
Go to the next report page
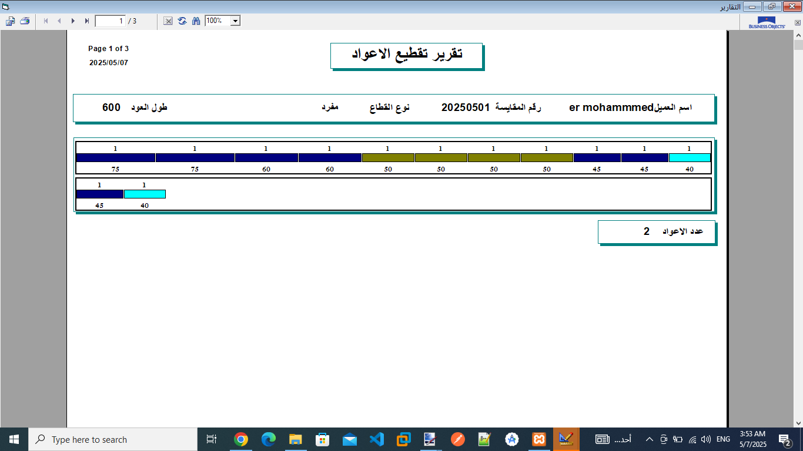[73, 21]
